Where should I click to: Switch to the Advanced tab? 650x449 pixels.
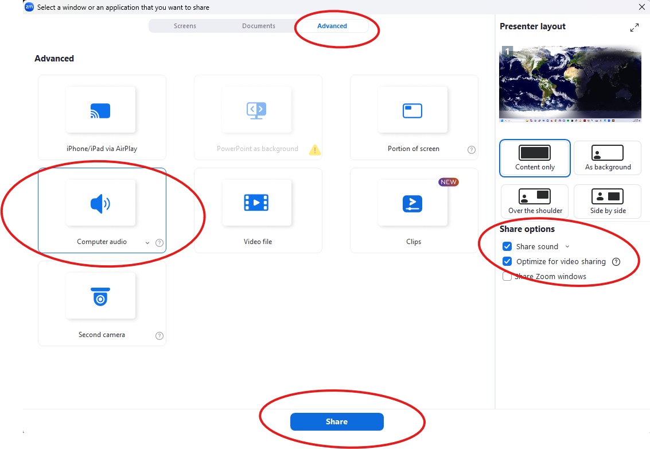pos(332,26)
